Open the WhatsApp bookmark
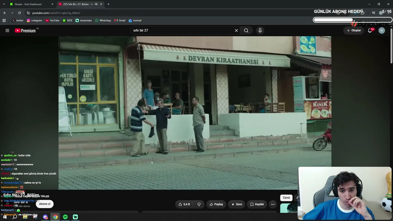 click(x=103, y=21)
